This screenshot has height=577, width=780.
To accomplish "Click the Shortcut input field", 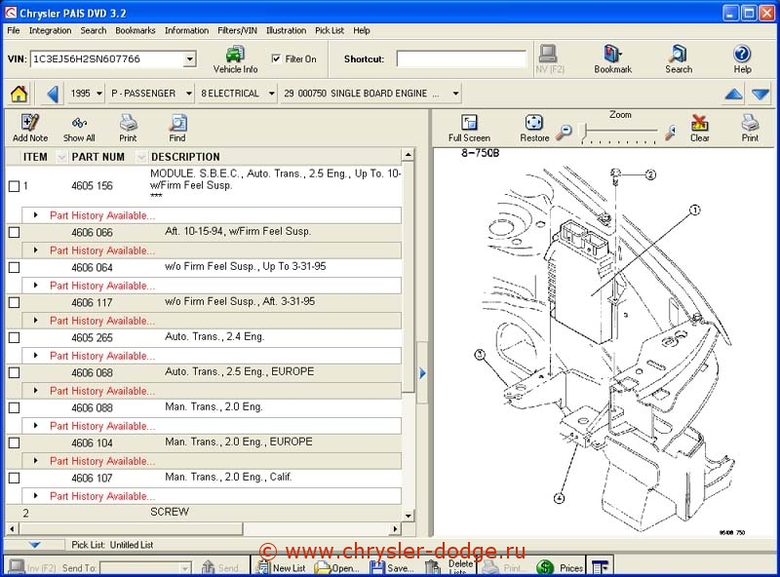I will [461, 58].
